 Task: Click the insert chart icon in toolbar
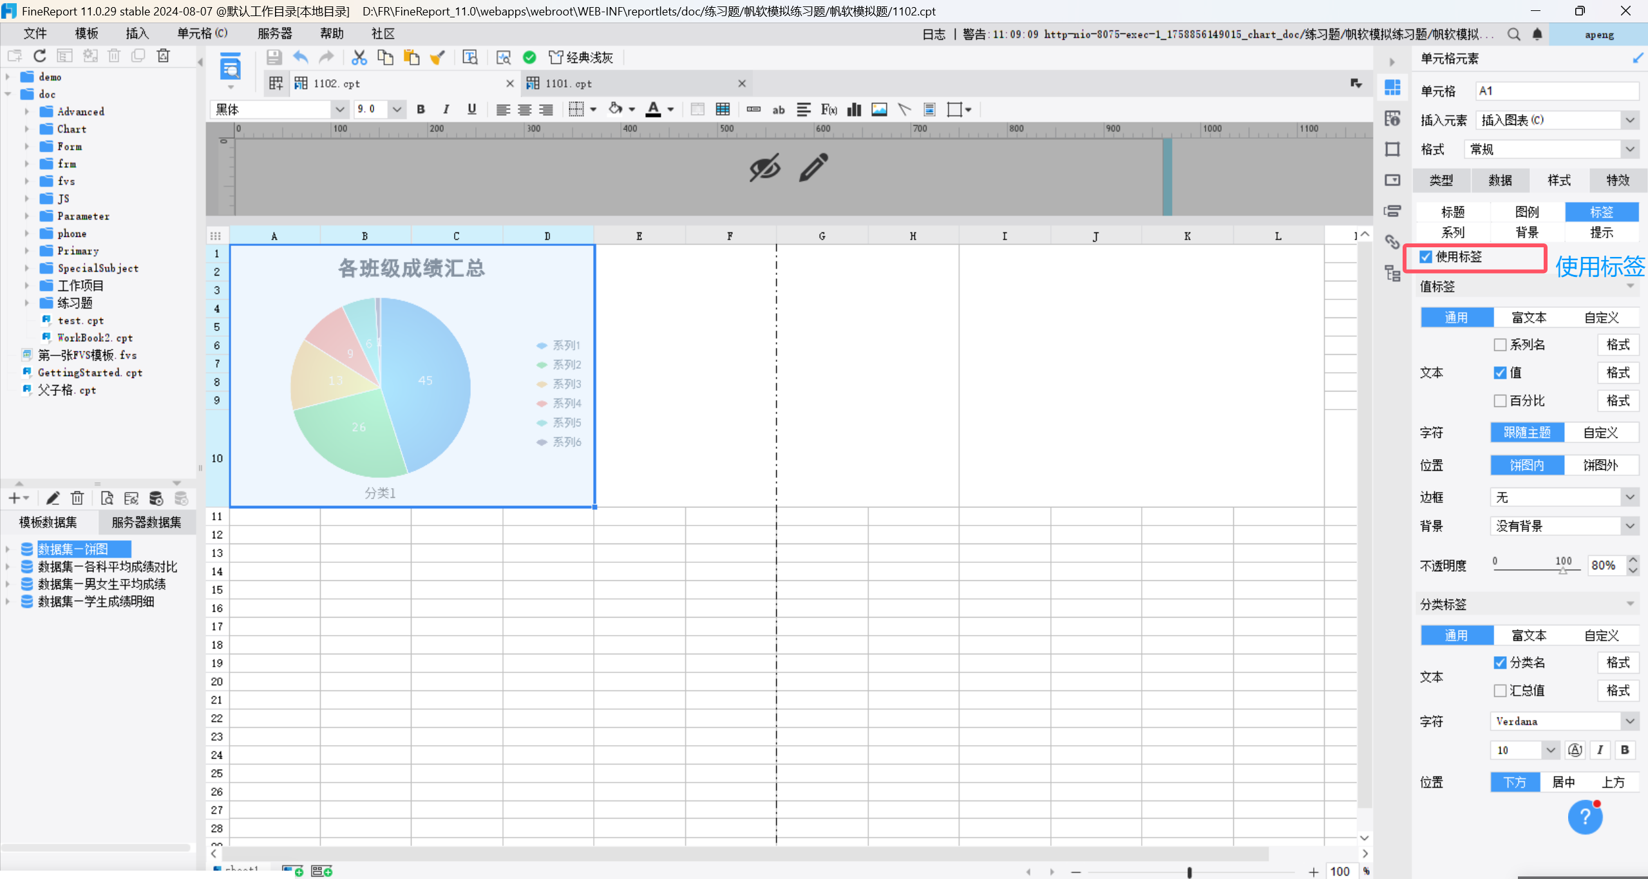[854, 109]
